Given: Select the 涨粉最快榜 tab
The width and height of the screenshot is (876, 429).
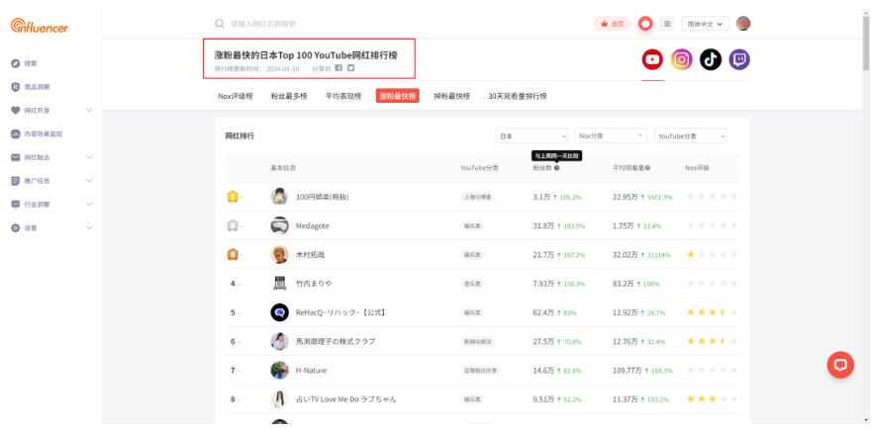Looking at the screenshot, I should click(397, 96).
